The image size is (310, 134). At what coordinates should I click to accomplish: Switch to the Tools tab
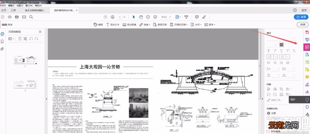[x=13, y=10]
